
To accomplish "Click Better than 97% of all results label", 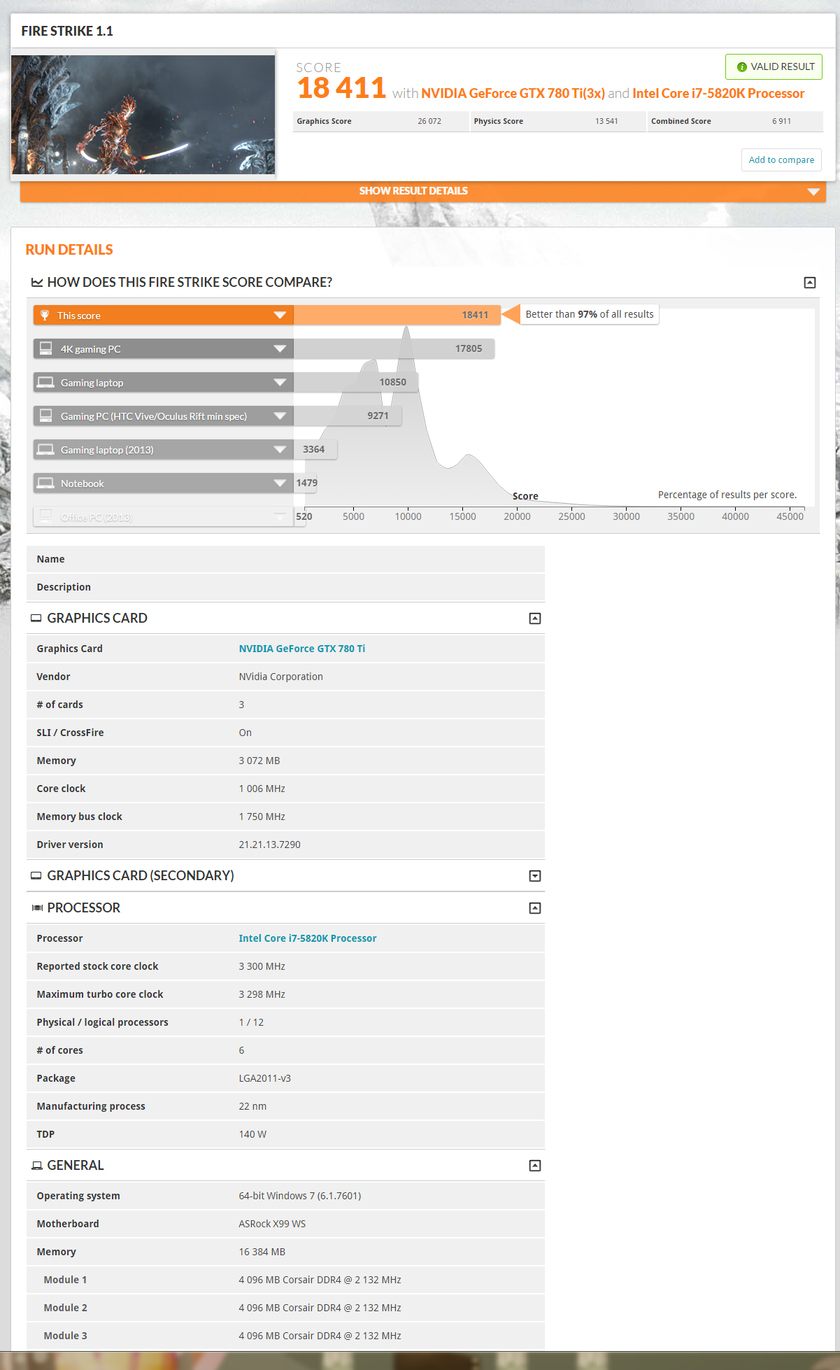I will click(x=590, y=315).
